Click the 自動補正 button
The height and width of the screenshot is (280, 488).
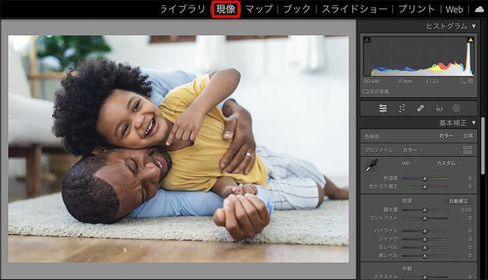point(458,201)
